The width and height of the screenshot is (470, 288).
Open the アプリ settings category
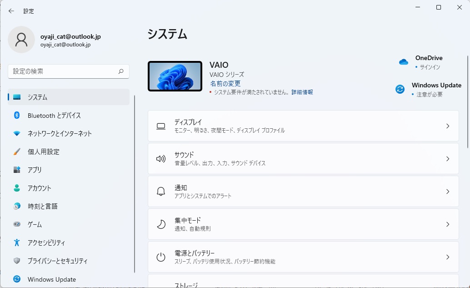tap(69, 170)
